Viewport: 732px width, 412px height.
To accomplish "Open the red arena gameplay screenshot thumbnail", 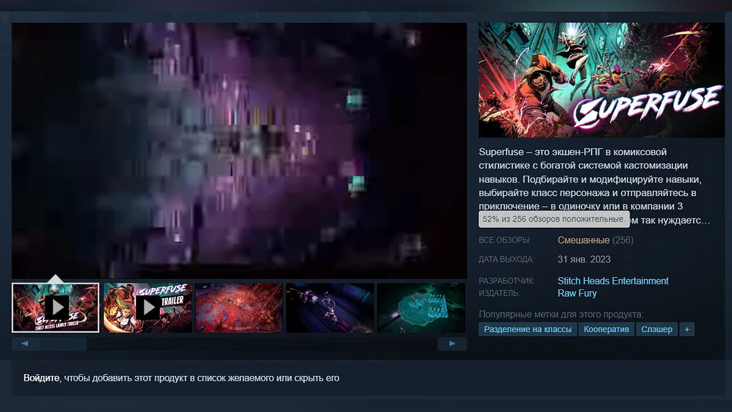I will pyautogui.click(x=239, y=308).
